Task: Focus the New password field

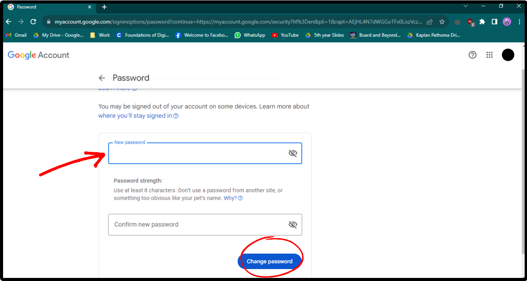Action: tap(205, 153)
